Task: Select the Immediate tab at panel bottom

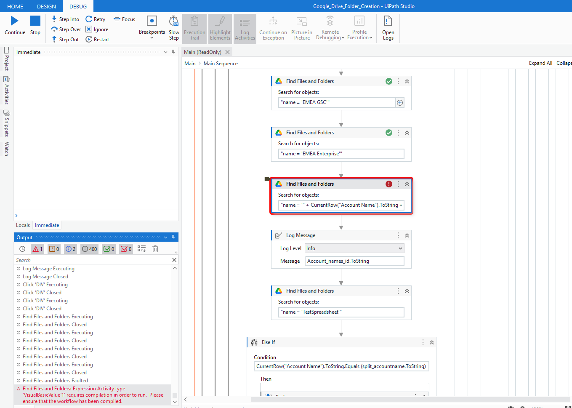Action: pos(47,225)
